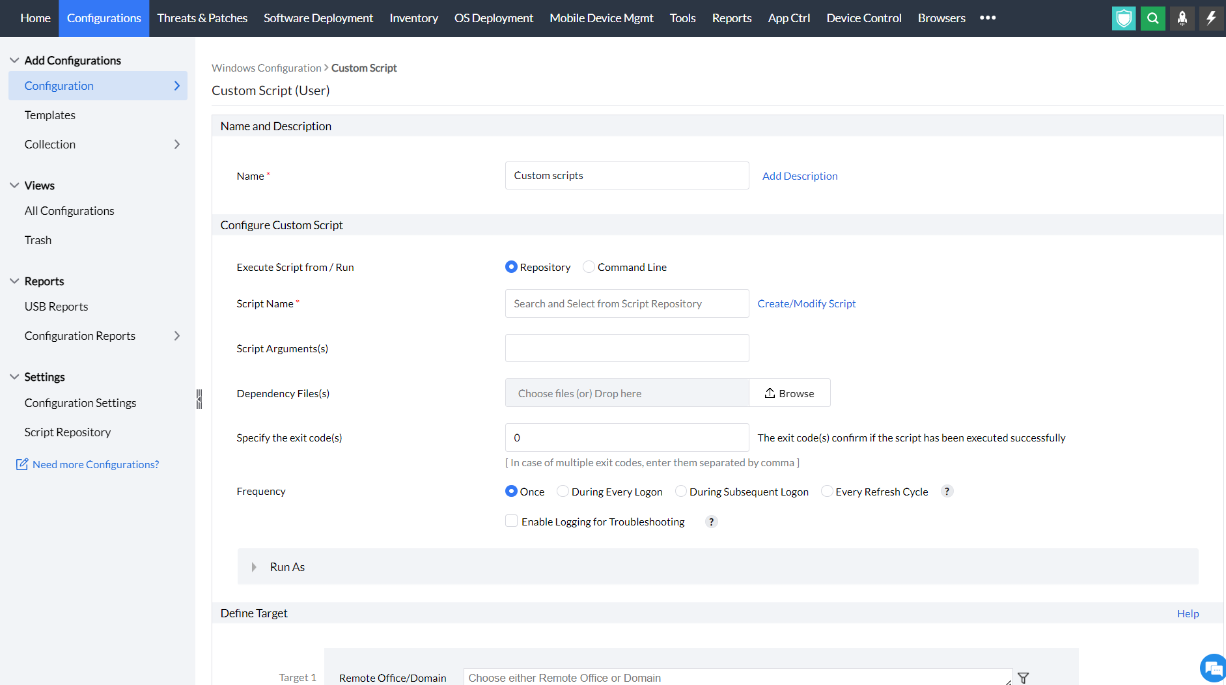Open the Threats & Patches tab

(202, 18)
